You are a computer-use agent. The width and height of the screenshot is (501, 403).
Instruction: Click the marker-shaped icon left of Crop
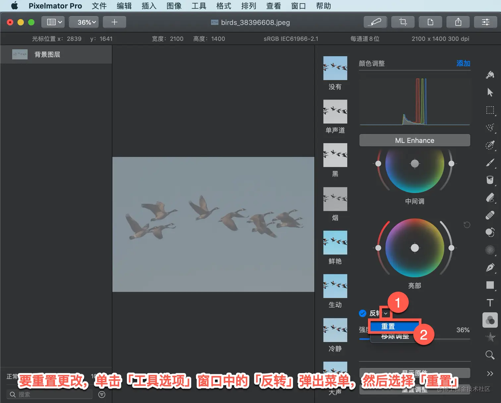375,22
